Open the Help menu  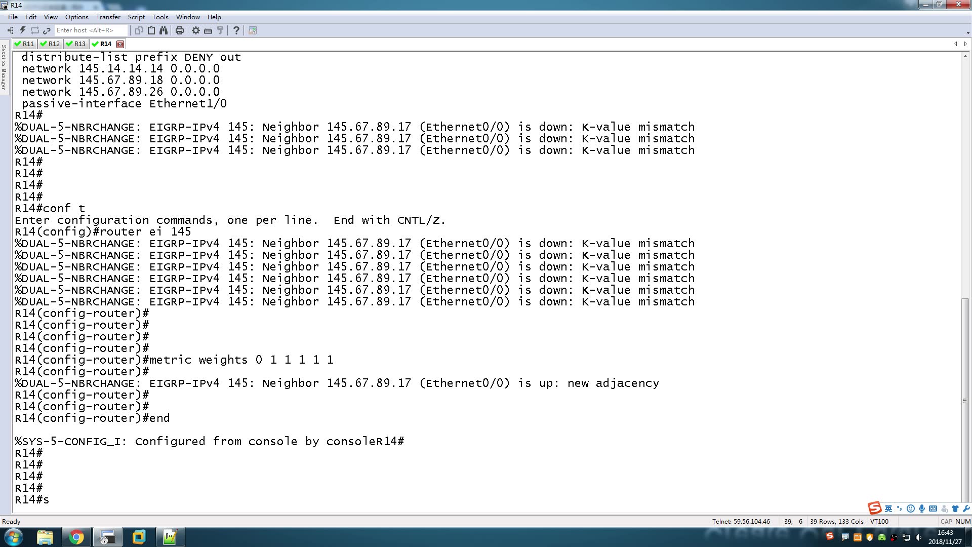[214, 17]
